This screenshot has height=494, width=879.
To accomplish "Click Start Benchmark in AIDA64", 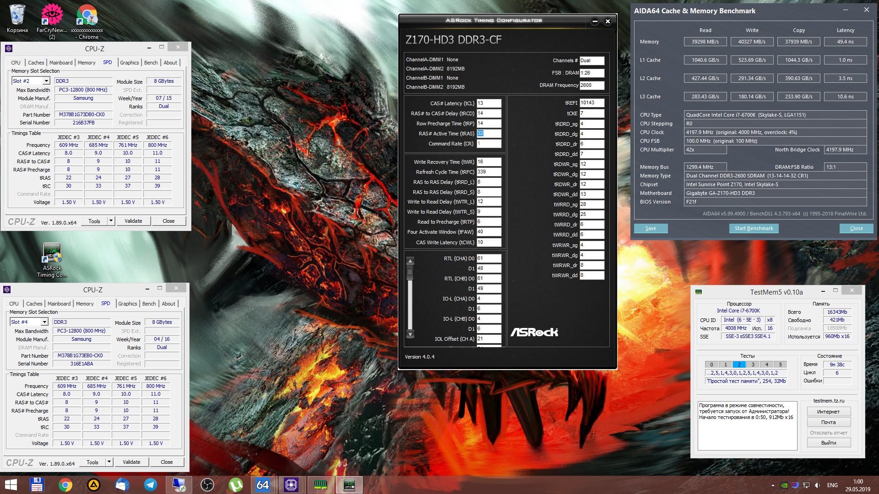I will click(754, 228).
